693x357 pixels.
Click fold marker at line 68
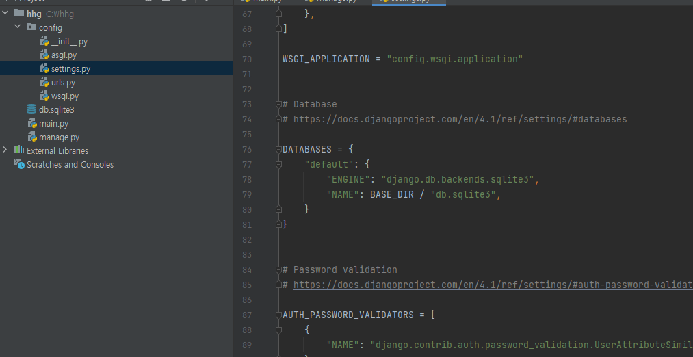click(278, 29)
